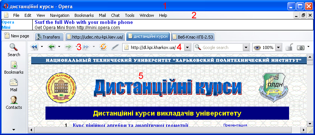Click the 'Get Opera Mini from http://mini.opera.com' text
The image size is (315, 135).
click(77, 28)
